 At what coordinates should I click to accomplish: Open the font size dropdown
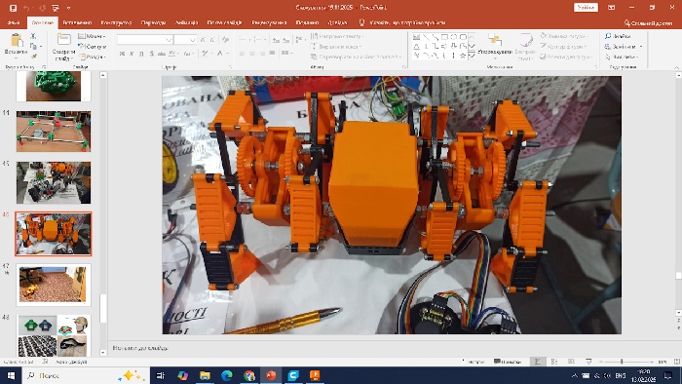(193, 40)
